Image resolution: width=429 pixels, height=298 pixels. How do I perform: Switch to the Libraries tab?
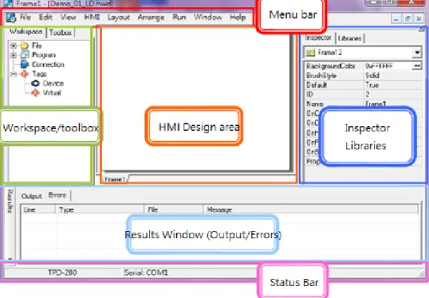[349, 38]
